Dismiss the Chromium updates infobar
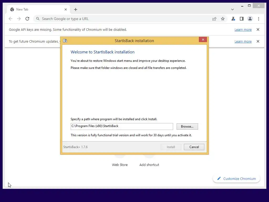The height and width of the screenshot is (202, 269). [258, 41]
